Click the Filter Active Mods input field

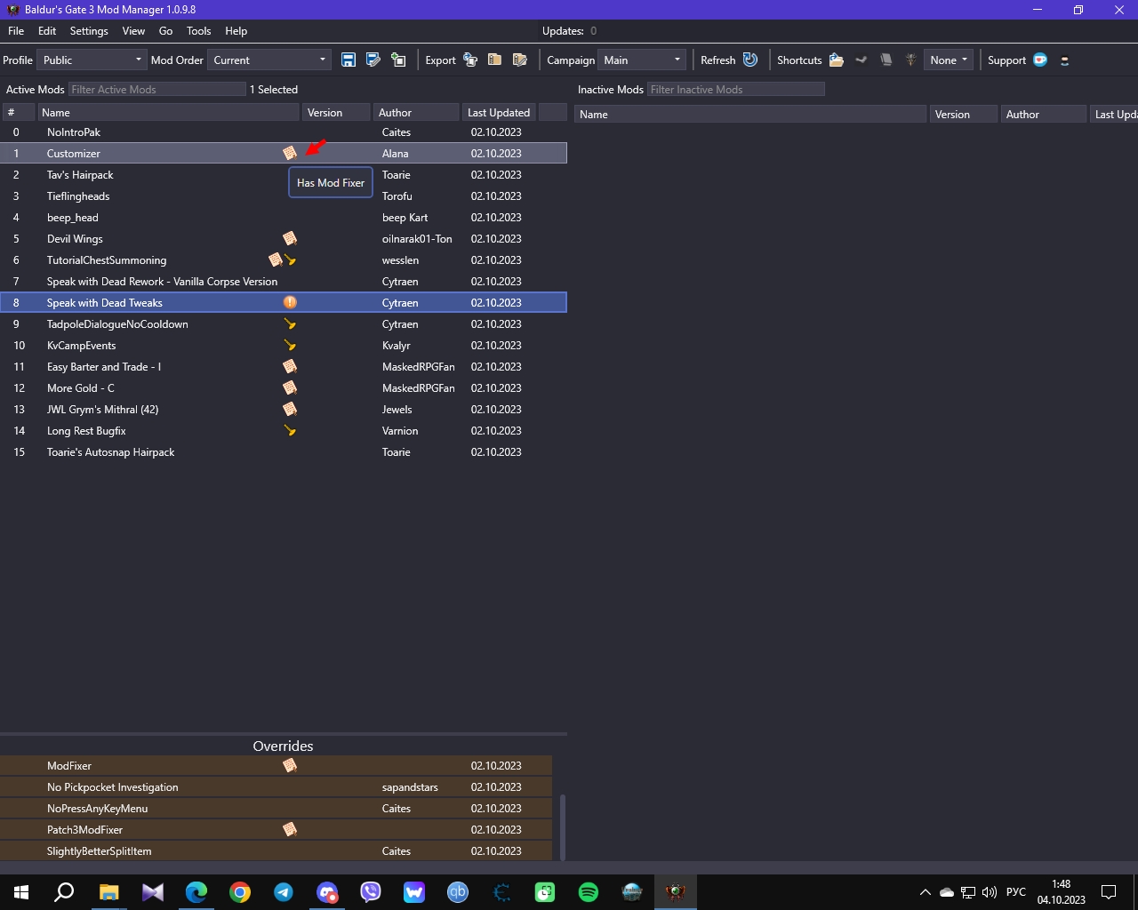click(157, 89)
